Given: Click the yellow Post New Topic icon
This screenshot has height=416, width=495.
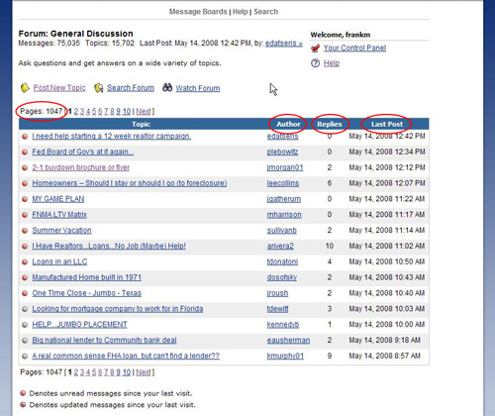Looking at the screenshot, I should 25,88.
